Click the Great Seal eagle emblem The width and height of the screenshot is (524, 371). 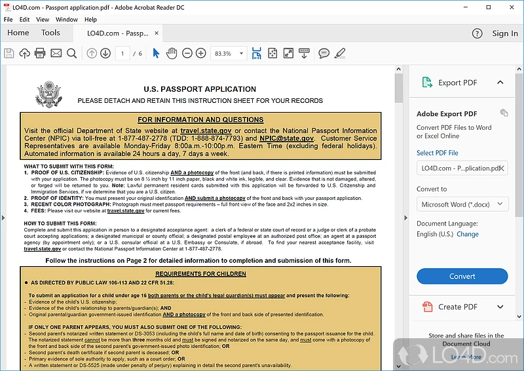tap(48, 94)
